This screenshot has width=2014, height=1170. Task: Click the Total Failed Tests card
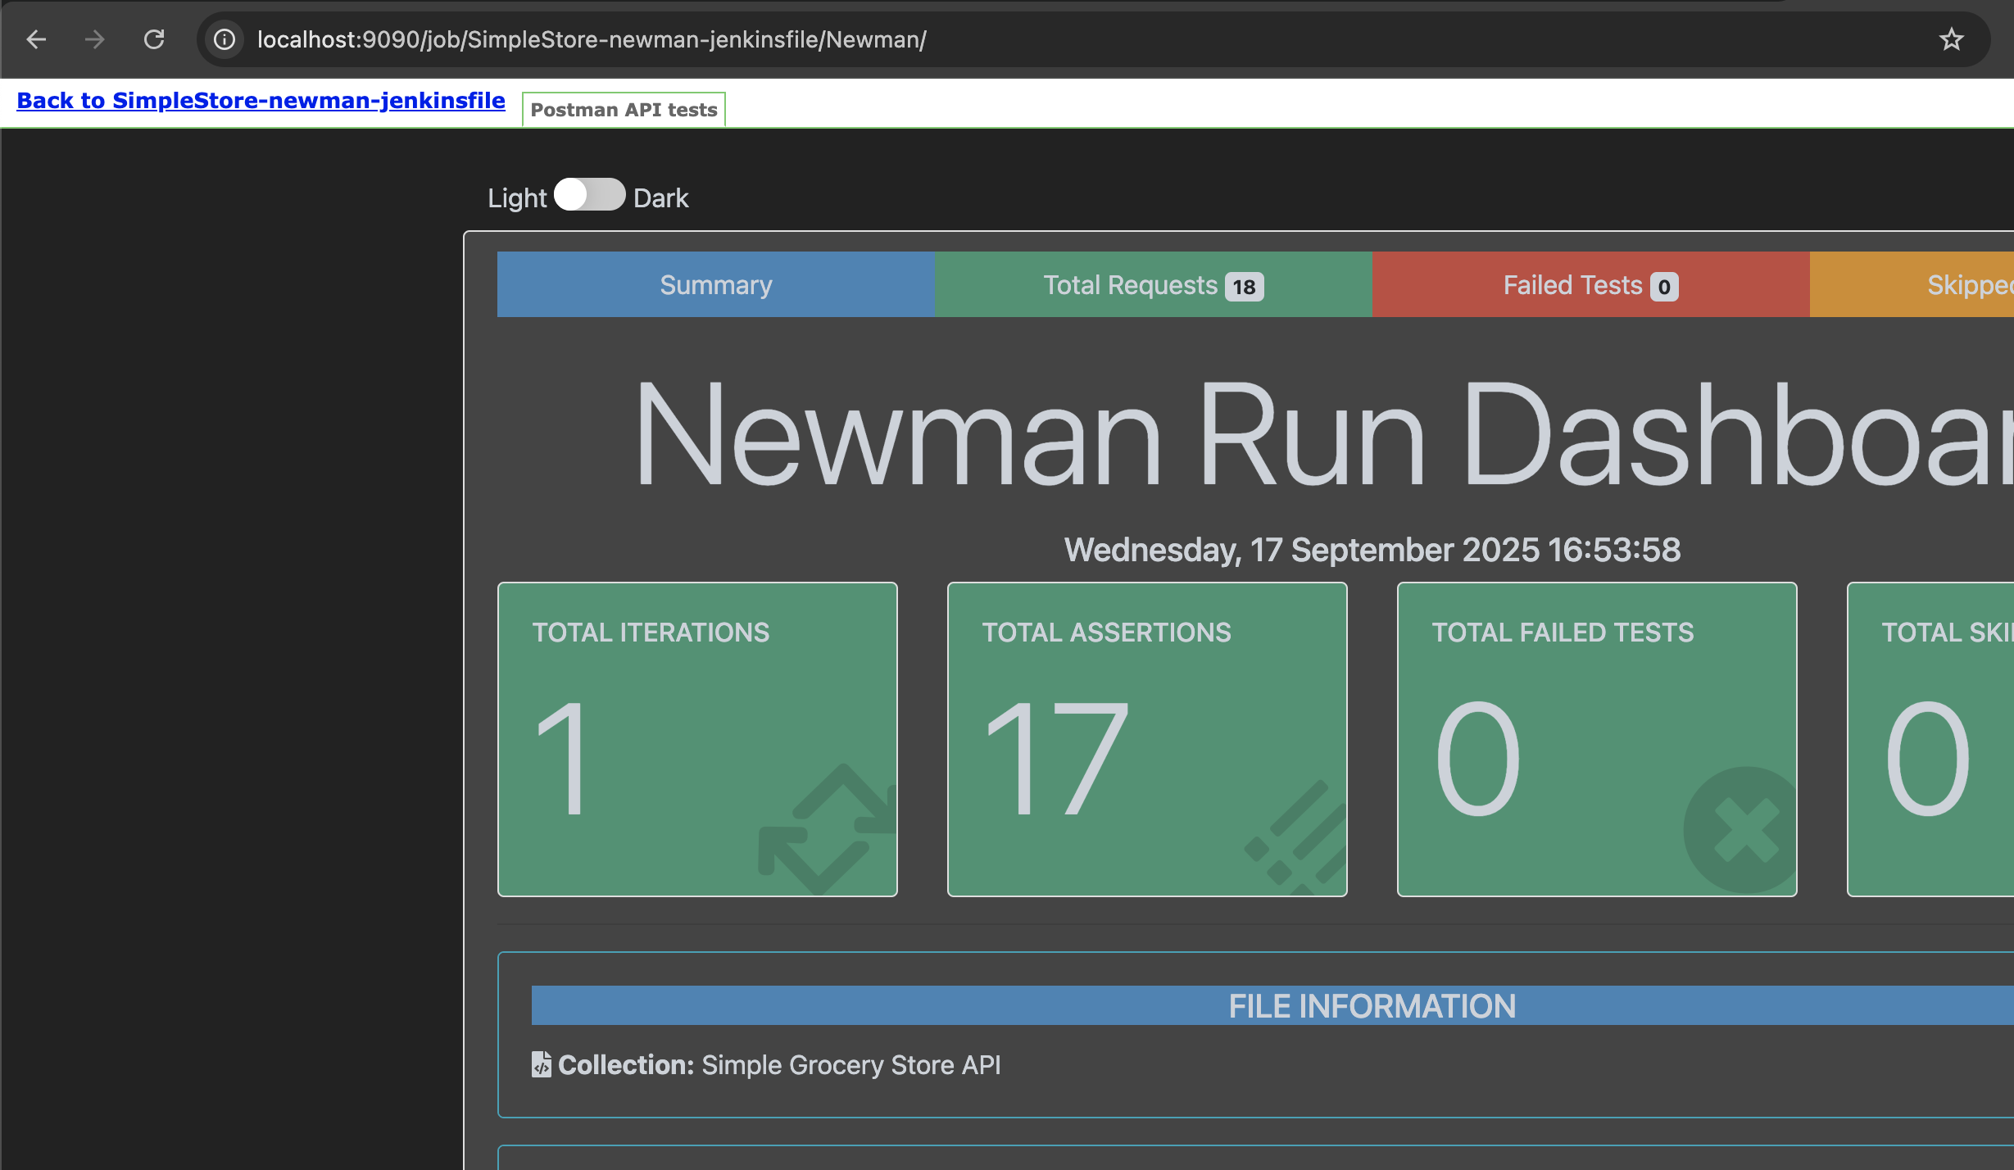1597,739
